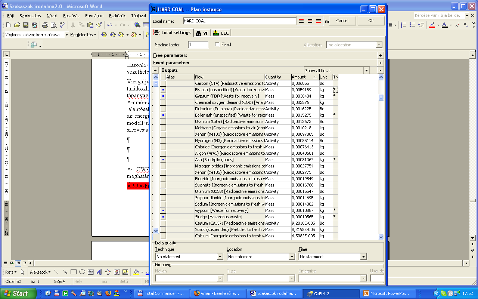Switch to Total Commander taskbar button
The width and height of the screenshot is (478, 299).
[x=161, y=293]
